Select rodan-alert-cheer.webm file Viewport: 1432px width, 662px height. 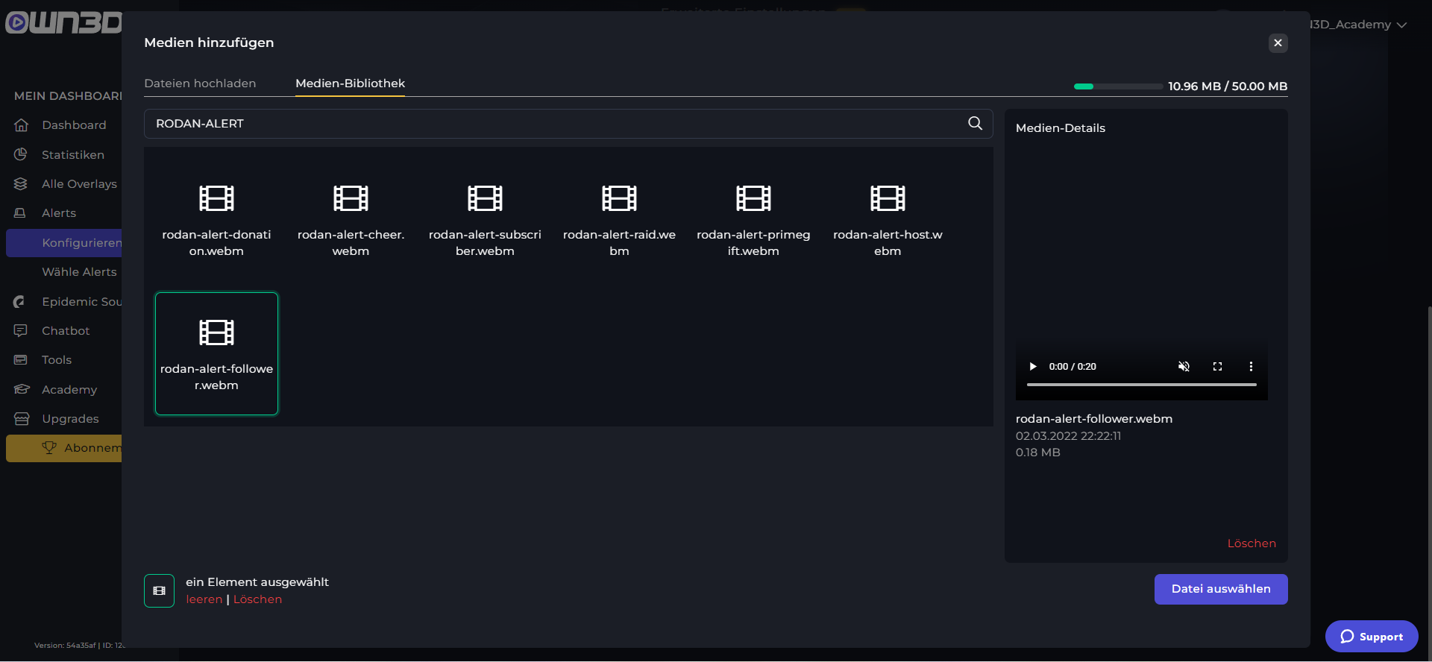point(351,219)
